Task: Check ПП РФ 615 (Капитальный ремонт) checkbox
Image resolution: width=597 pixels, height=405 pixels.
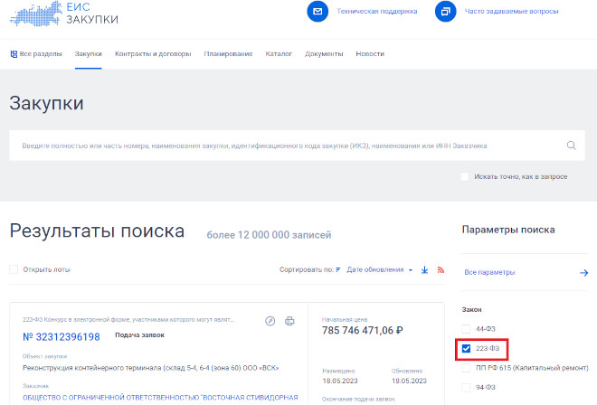Action: [466, 368]
